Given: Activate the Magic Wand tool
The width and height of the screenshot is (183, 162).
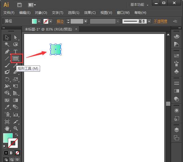Looking at the screenshot, I should coord(7,44).
